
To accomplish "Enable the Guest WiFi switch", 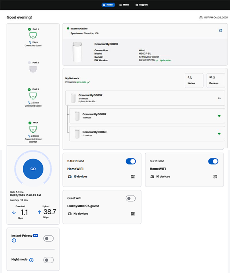I will point(131,198).
